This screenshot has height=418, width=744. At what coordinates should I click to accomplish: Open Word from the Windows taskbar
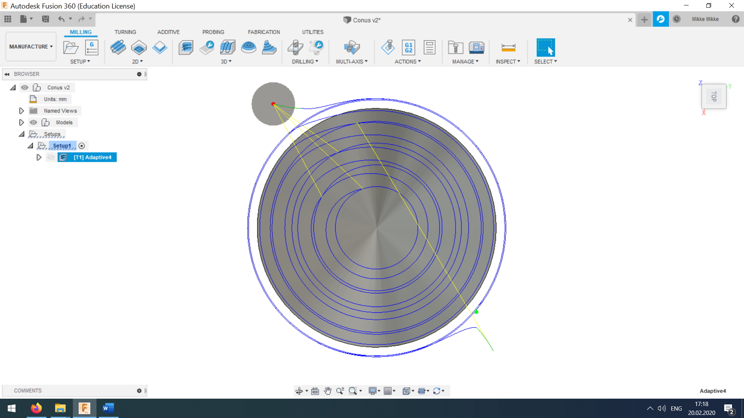108,408
